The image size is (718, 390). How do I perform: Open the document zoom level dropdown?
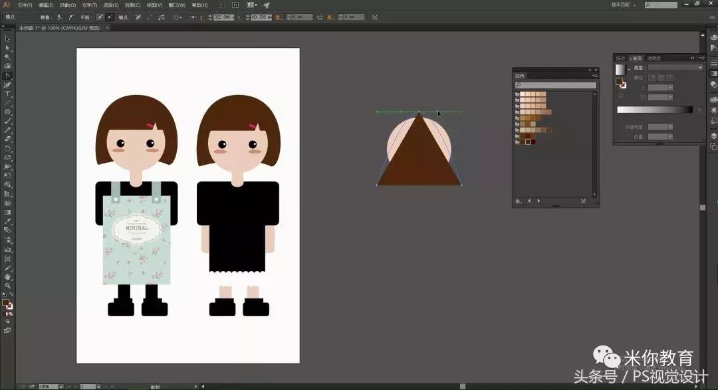[x=61, y=386]
